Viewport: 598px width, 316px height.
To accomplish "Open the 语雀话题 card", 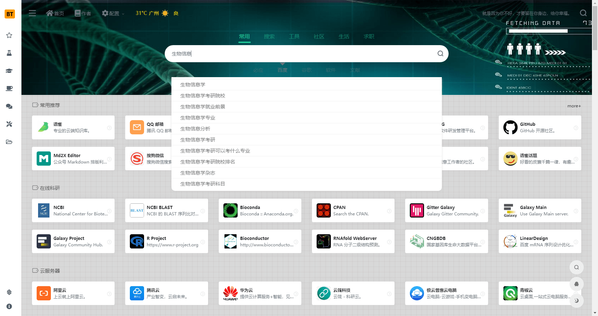I will tap(540, 159).
